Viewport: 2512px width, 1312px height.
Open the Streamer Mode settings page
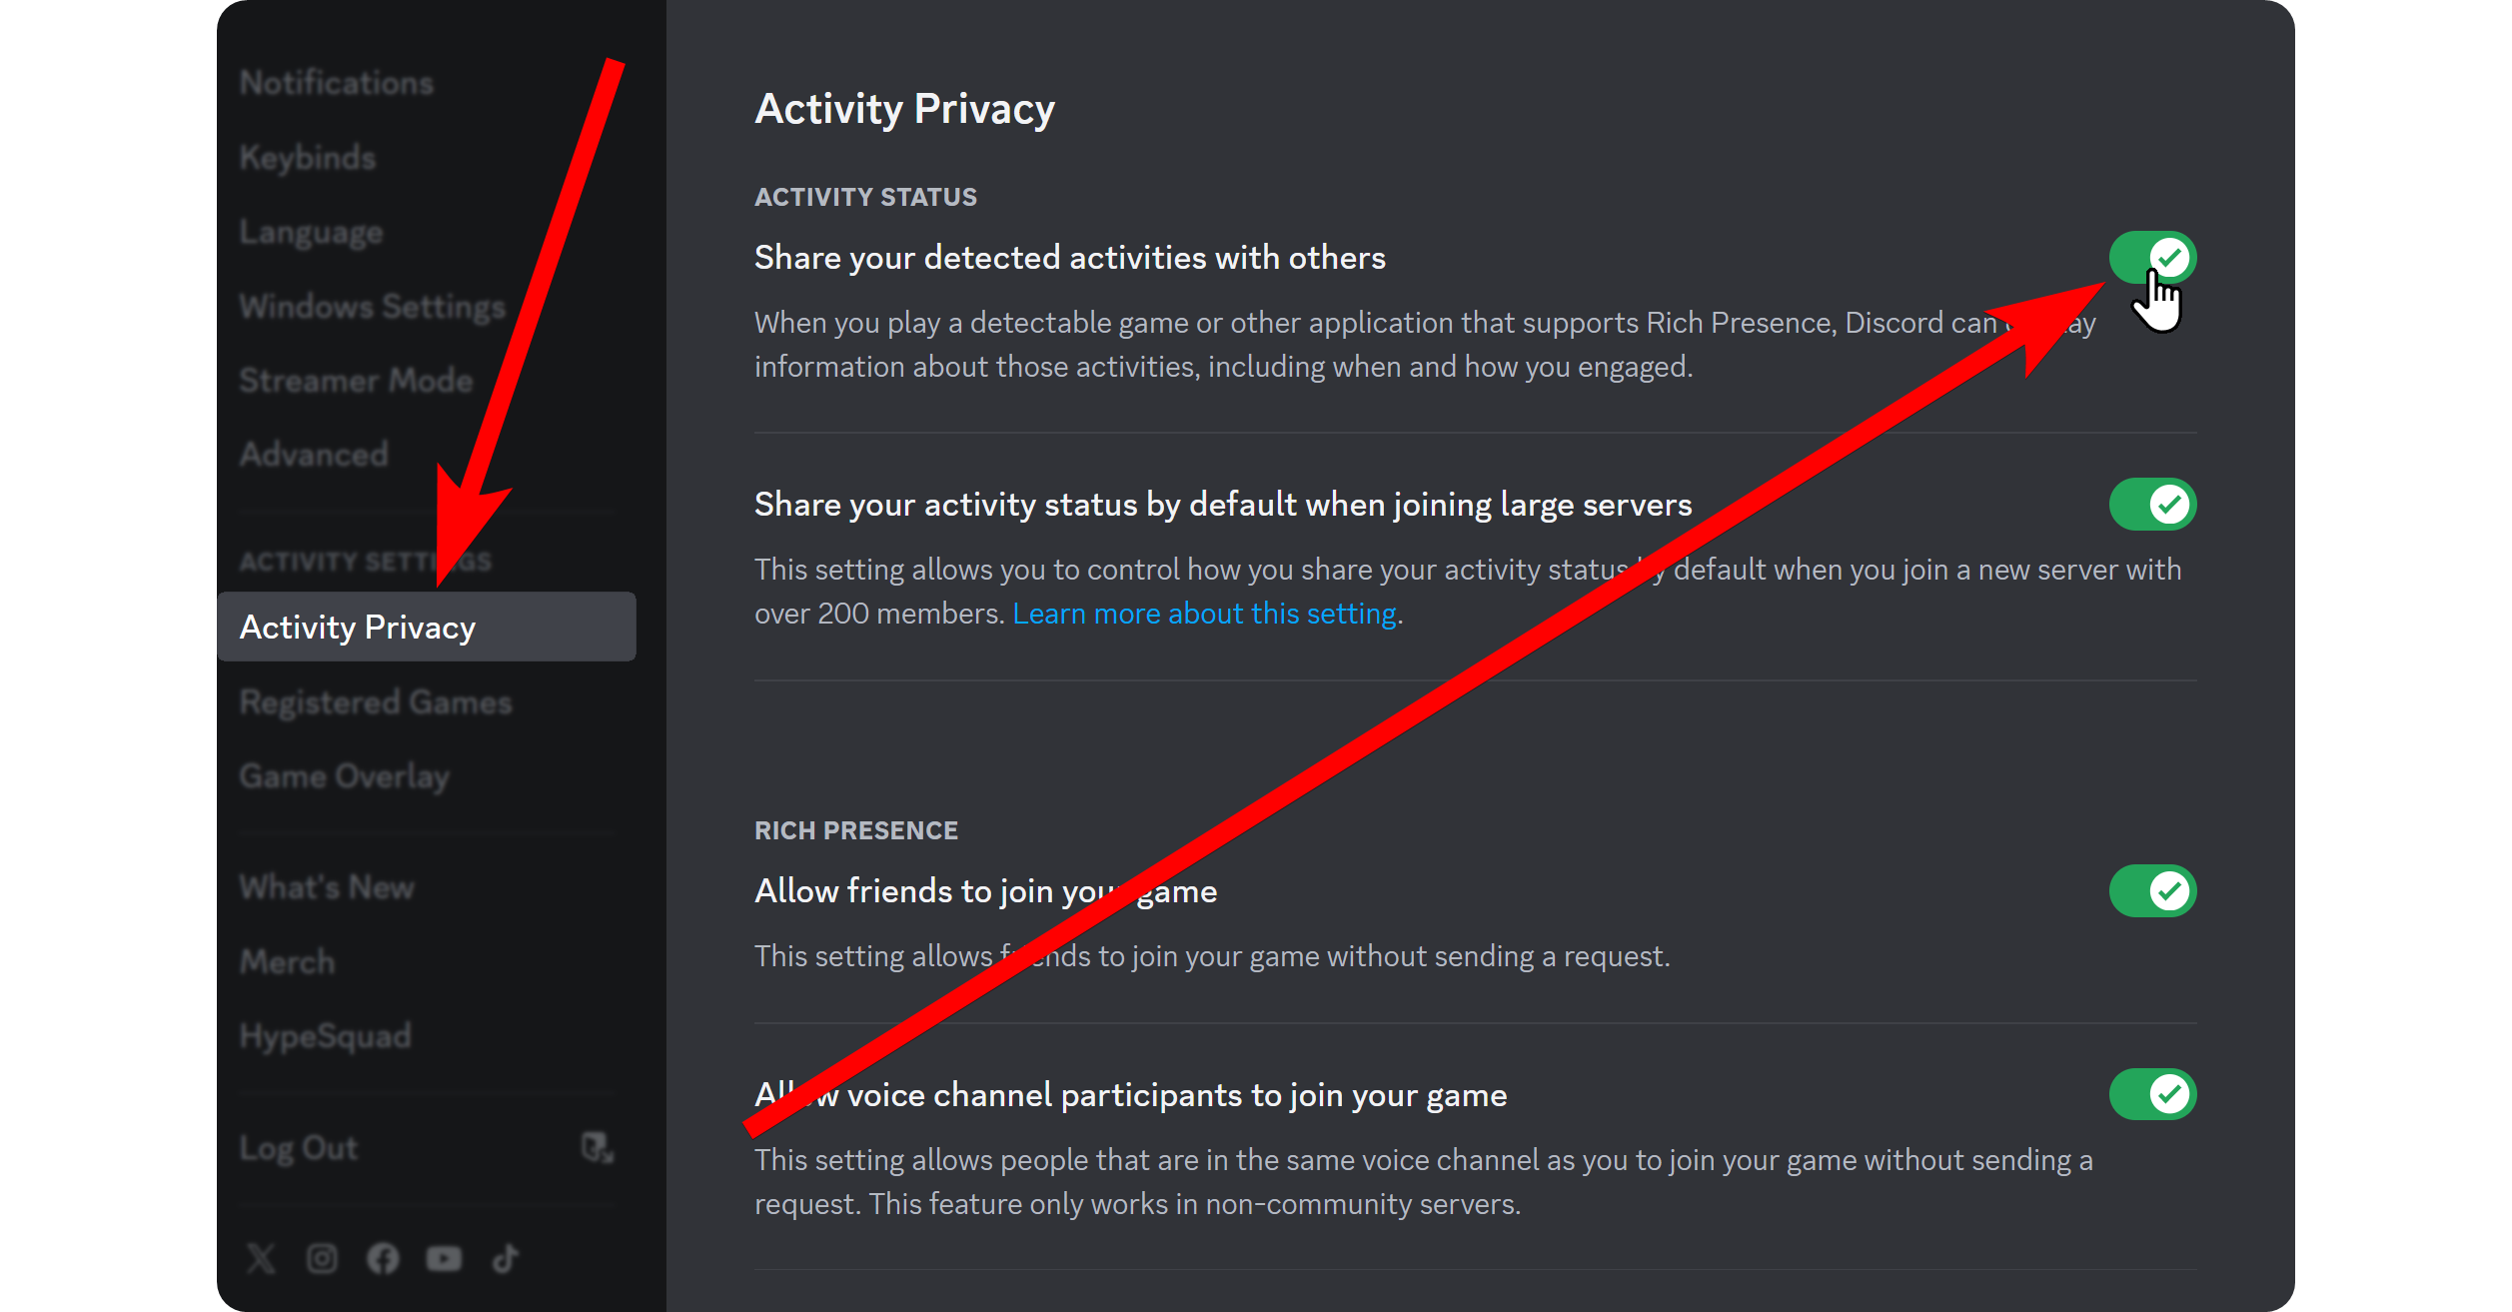point(356,380)
